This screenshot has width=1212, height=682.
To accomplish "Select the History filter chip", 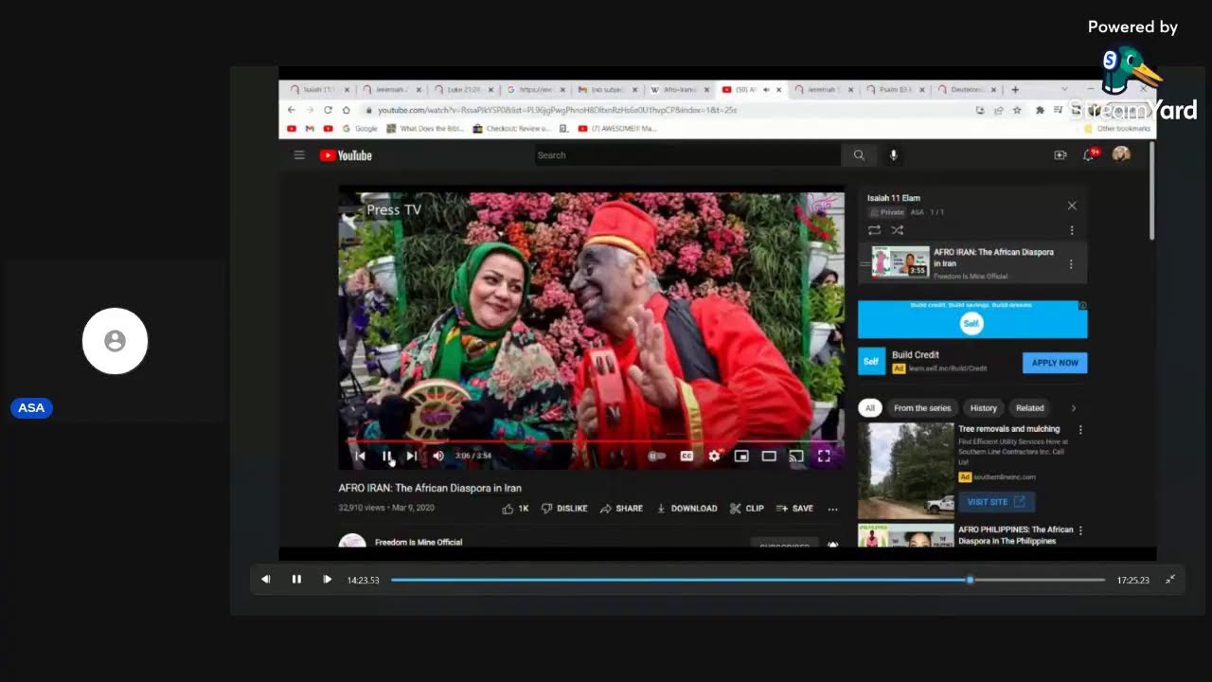I will point(983,408).
